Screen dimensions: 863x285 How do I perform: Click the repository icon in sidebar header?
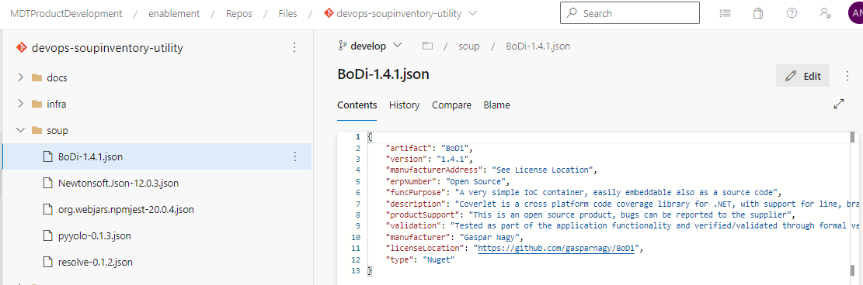tap(21, 47)
